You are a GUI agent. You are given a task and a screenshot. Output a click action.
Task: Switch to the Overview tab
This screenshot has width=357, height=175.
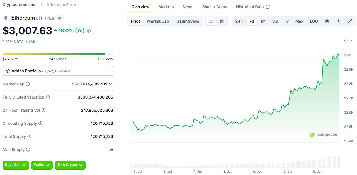[140, 7]
